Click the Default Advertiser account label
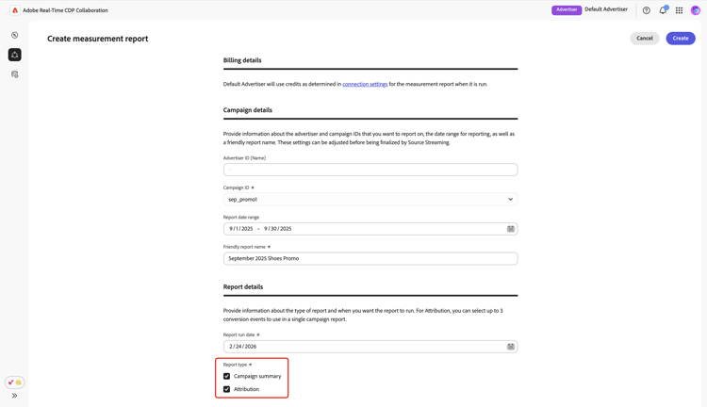Image resolution: width=707 pixels, height=407 pixels. click(x=606, y=9)
